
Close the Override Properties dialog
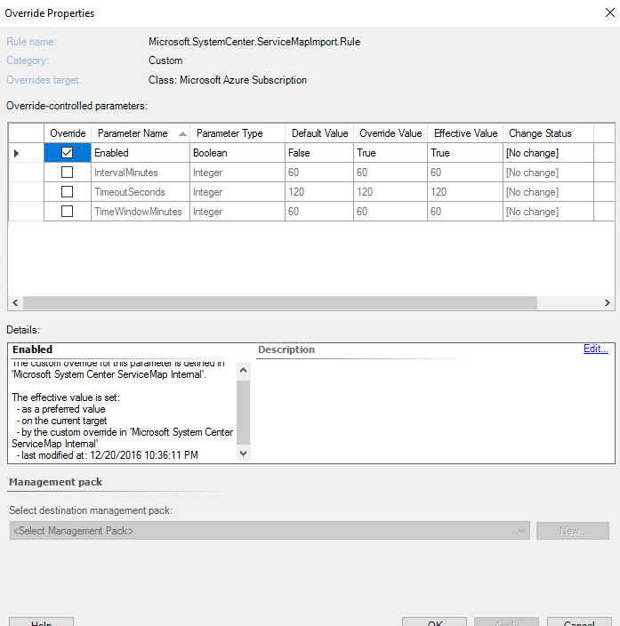(609, 12)
